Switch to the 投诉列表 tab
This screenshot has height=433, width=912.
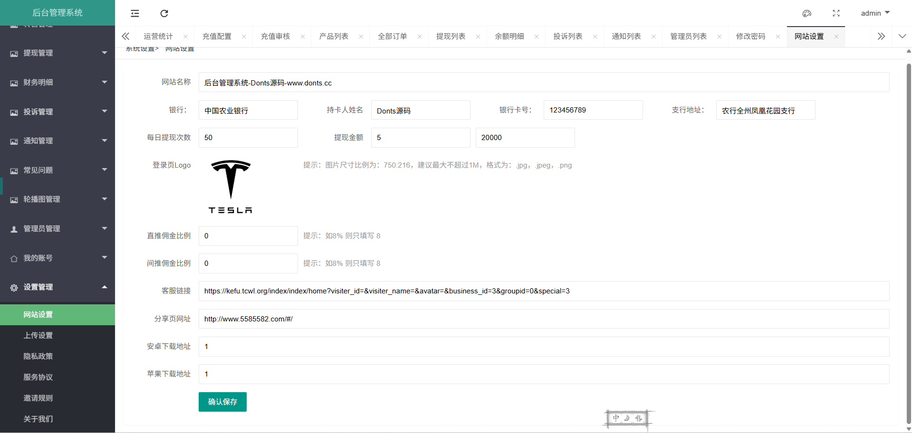(x=567, y=37)
